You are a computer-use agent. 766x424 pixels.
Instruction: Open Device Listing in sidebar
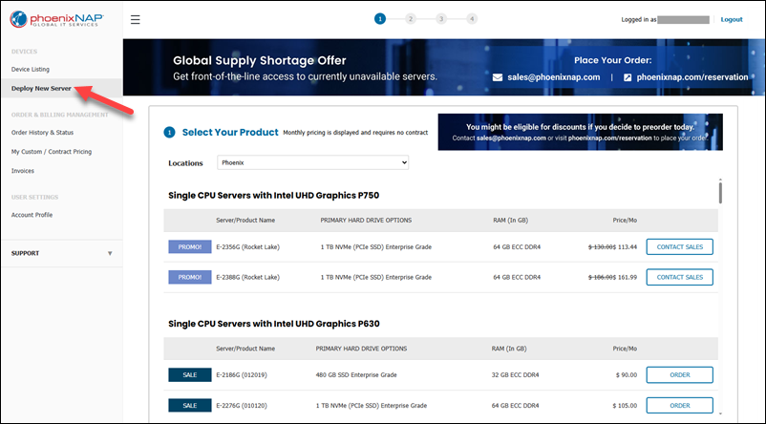(x=31, y=70)
